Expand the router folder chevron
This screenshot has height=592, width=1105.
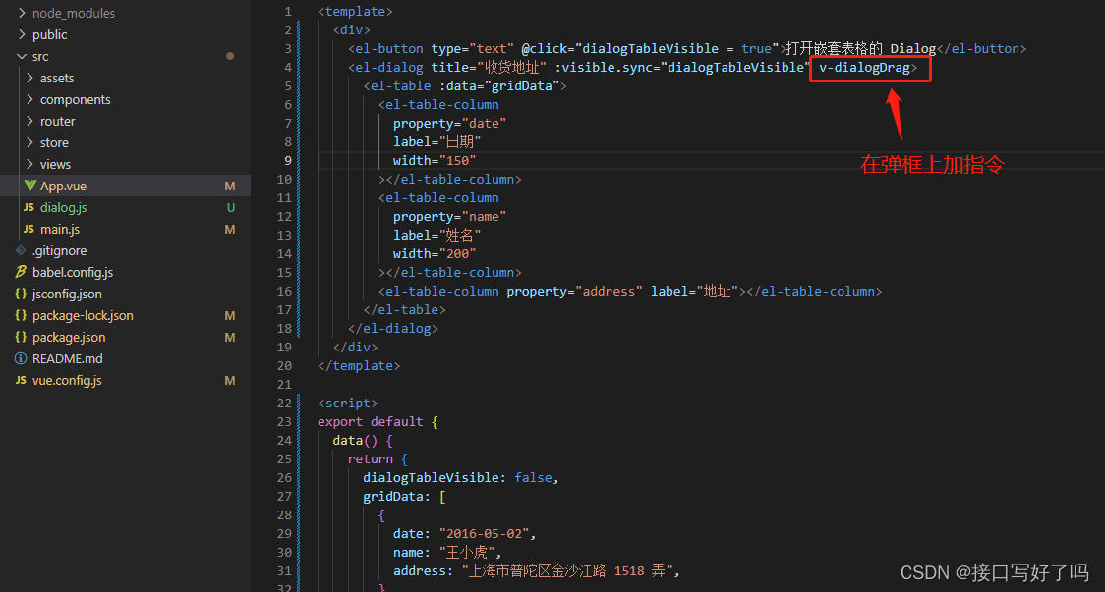coord(29,121)
